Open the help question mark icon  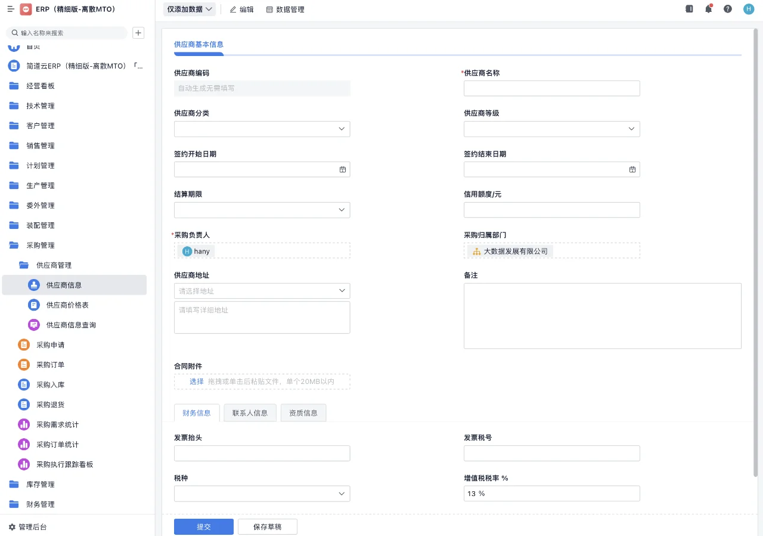click(728, 9)
